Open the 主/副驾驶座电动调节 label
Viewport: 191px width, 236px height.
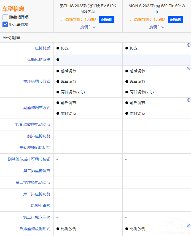[x=32, y=125]
